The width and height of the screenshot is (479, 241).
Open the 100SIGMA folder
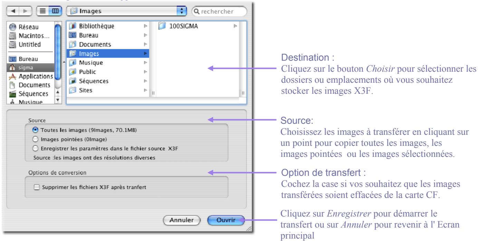pos(199,26)
